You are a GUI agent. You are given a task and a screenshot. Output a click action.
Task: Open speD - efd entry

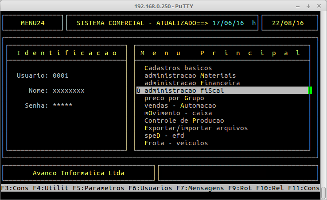164,136
